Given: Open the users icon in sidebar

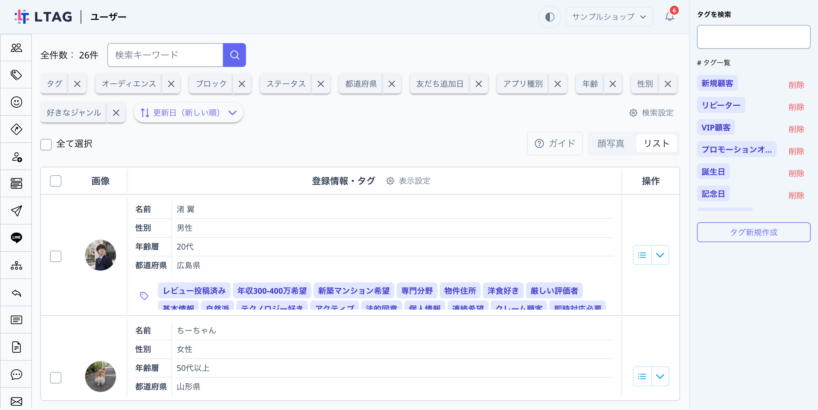Looking at the screenshot, I should tap(16, 48).
